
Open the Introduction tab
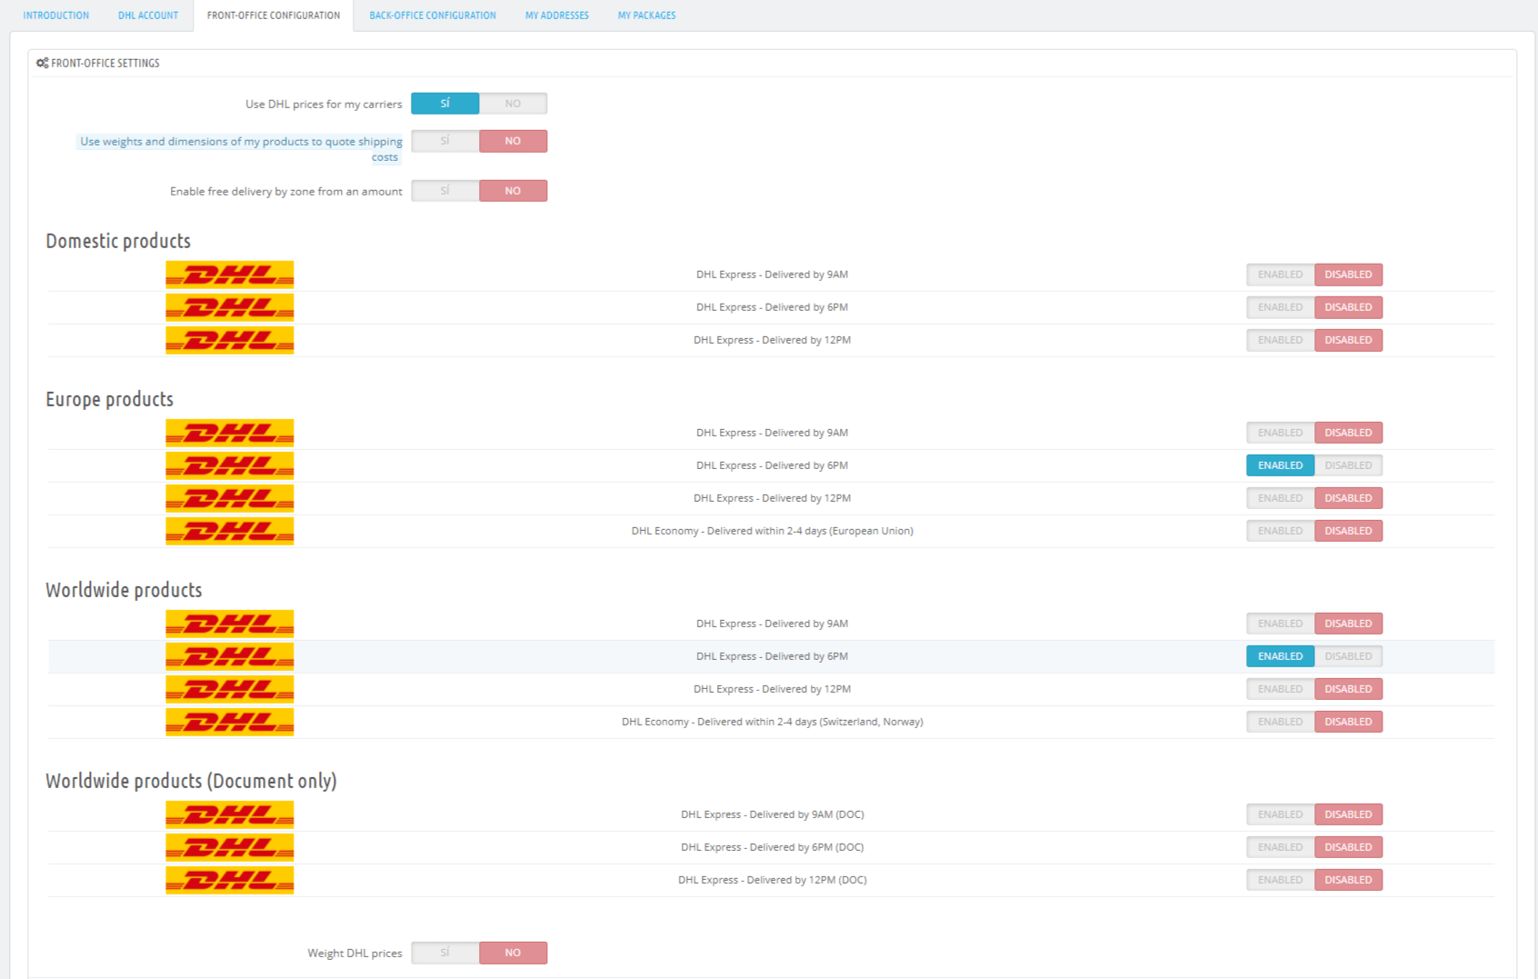pyautogui.click(x=56, y=15)
